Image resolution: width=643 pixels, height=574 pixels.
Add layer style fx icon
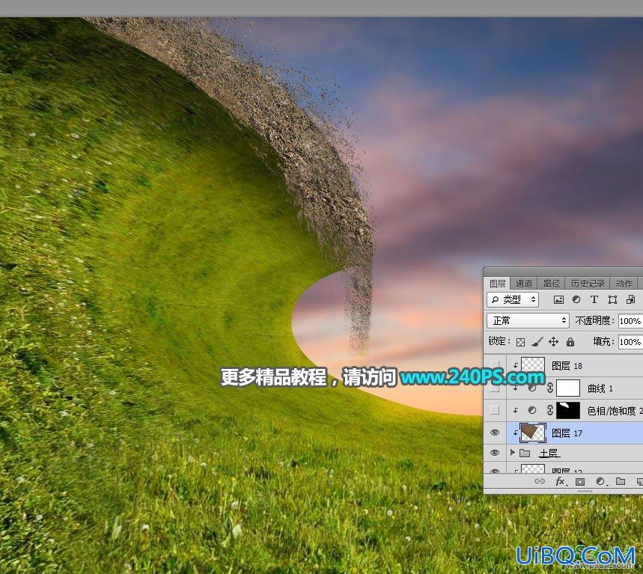(x=560, y=481)
